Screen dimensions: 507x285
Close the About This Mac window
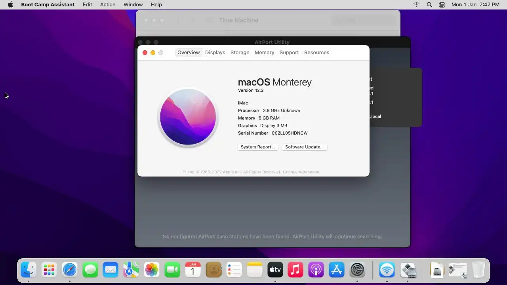(145, 53)
